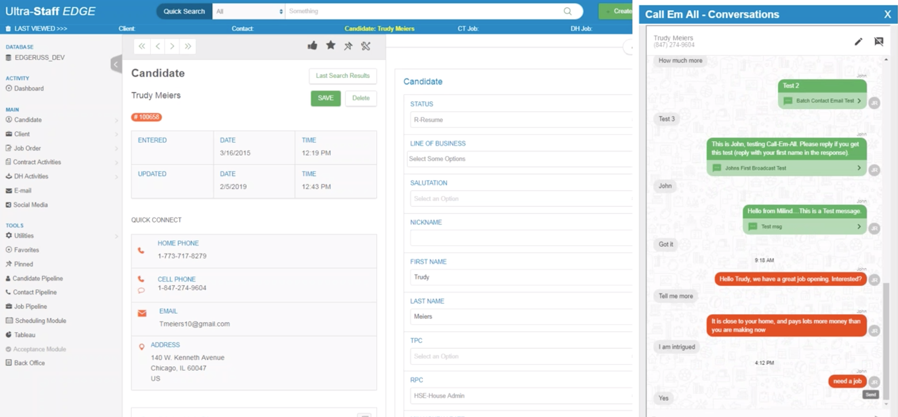Click Last Search Results
The height and width of the screenshot is (417, 898).
tap(342, 76)
